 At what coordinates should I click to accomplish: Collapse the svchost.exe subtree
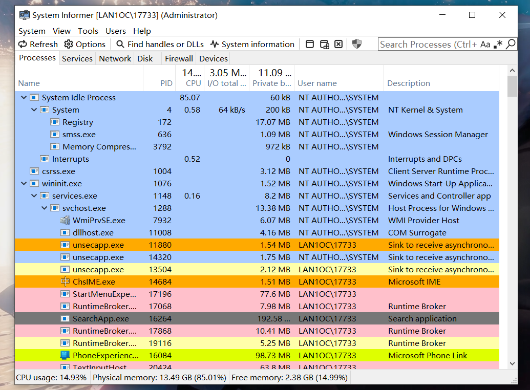(44, 208)
